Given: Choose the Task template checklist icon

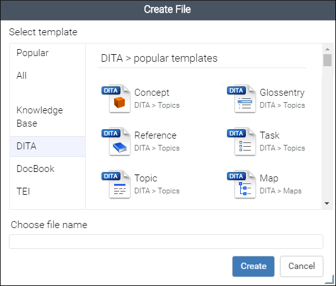Looking at the screenshot, I should (241, 142).
